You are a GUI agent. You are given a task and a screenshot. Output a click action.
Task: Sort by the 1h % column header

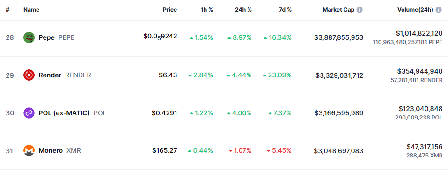pos(207,10)
